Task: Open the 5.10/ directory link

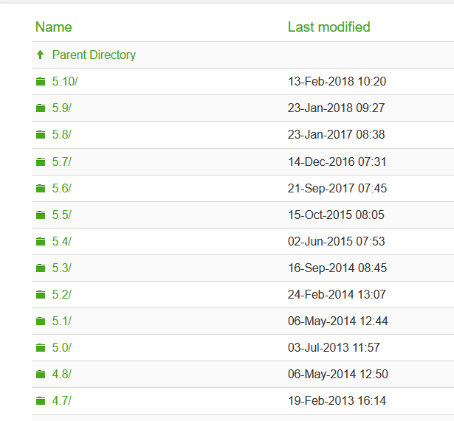Action: [65, 82]
